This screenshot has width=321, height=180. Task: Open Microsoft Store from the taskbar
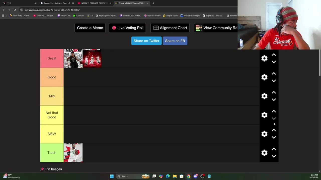coord(181,176)
